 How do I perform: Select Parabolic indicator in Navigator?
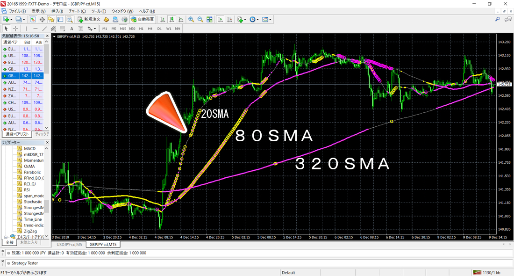click(x=32, y=172)
